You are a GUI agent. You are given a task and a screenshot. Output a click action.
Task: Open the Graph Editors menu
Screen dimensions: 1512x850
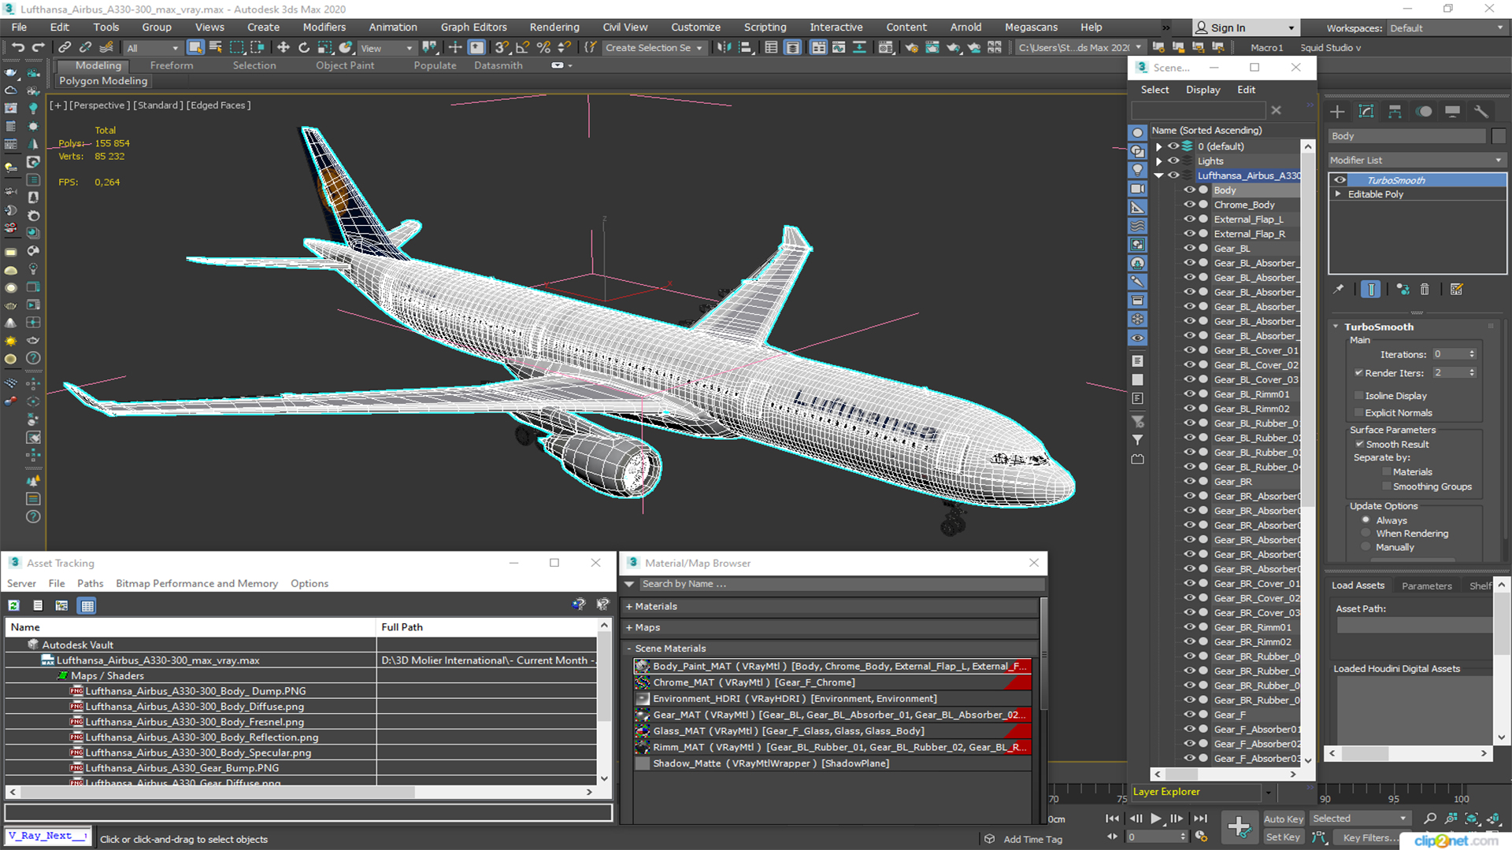point(473,27)
